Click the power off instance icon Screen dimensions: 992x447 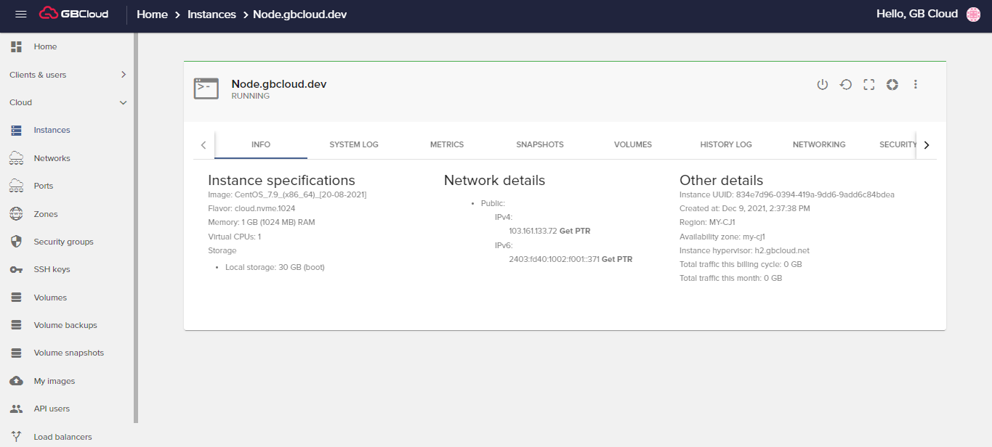coord(822,84)
